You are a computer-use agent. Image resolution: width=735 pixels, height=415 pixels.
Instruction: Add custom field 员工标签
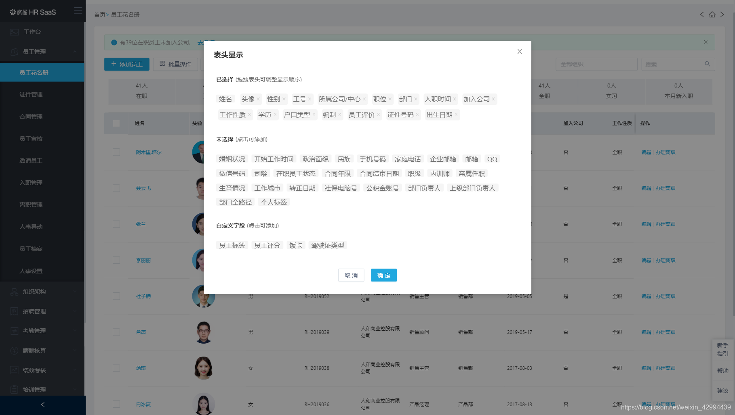(232, 245)
